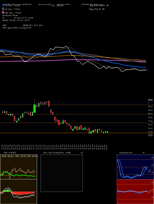Open the red RSI chart panel
This screenshot has width=154, height=204.
coord(135,192)
